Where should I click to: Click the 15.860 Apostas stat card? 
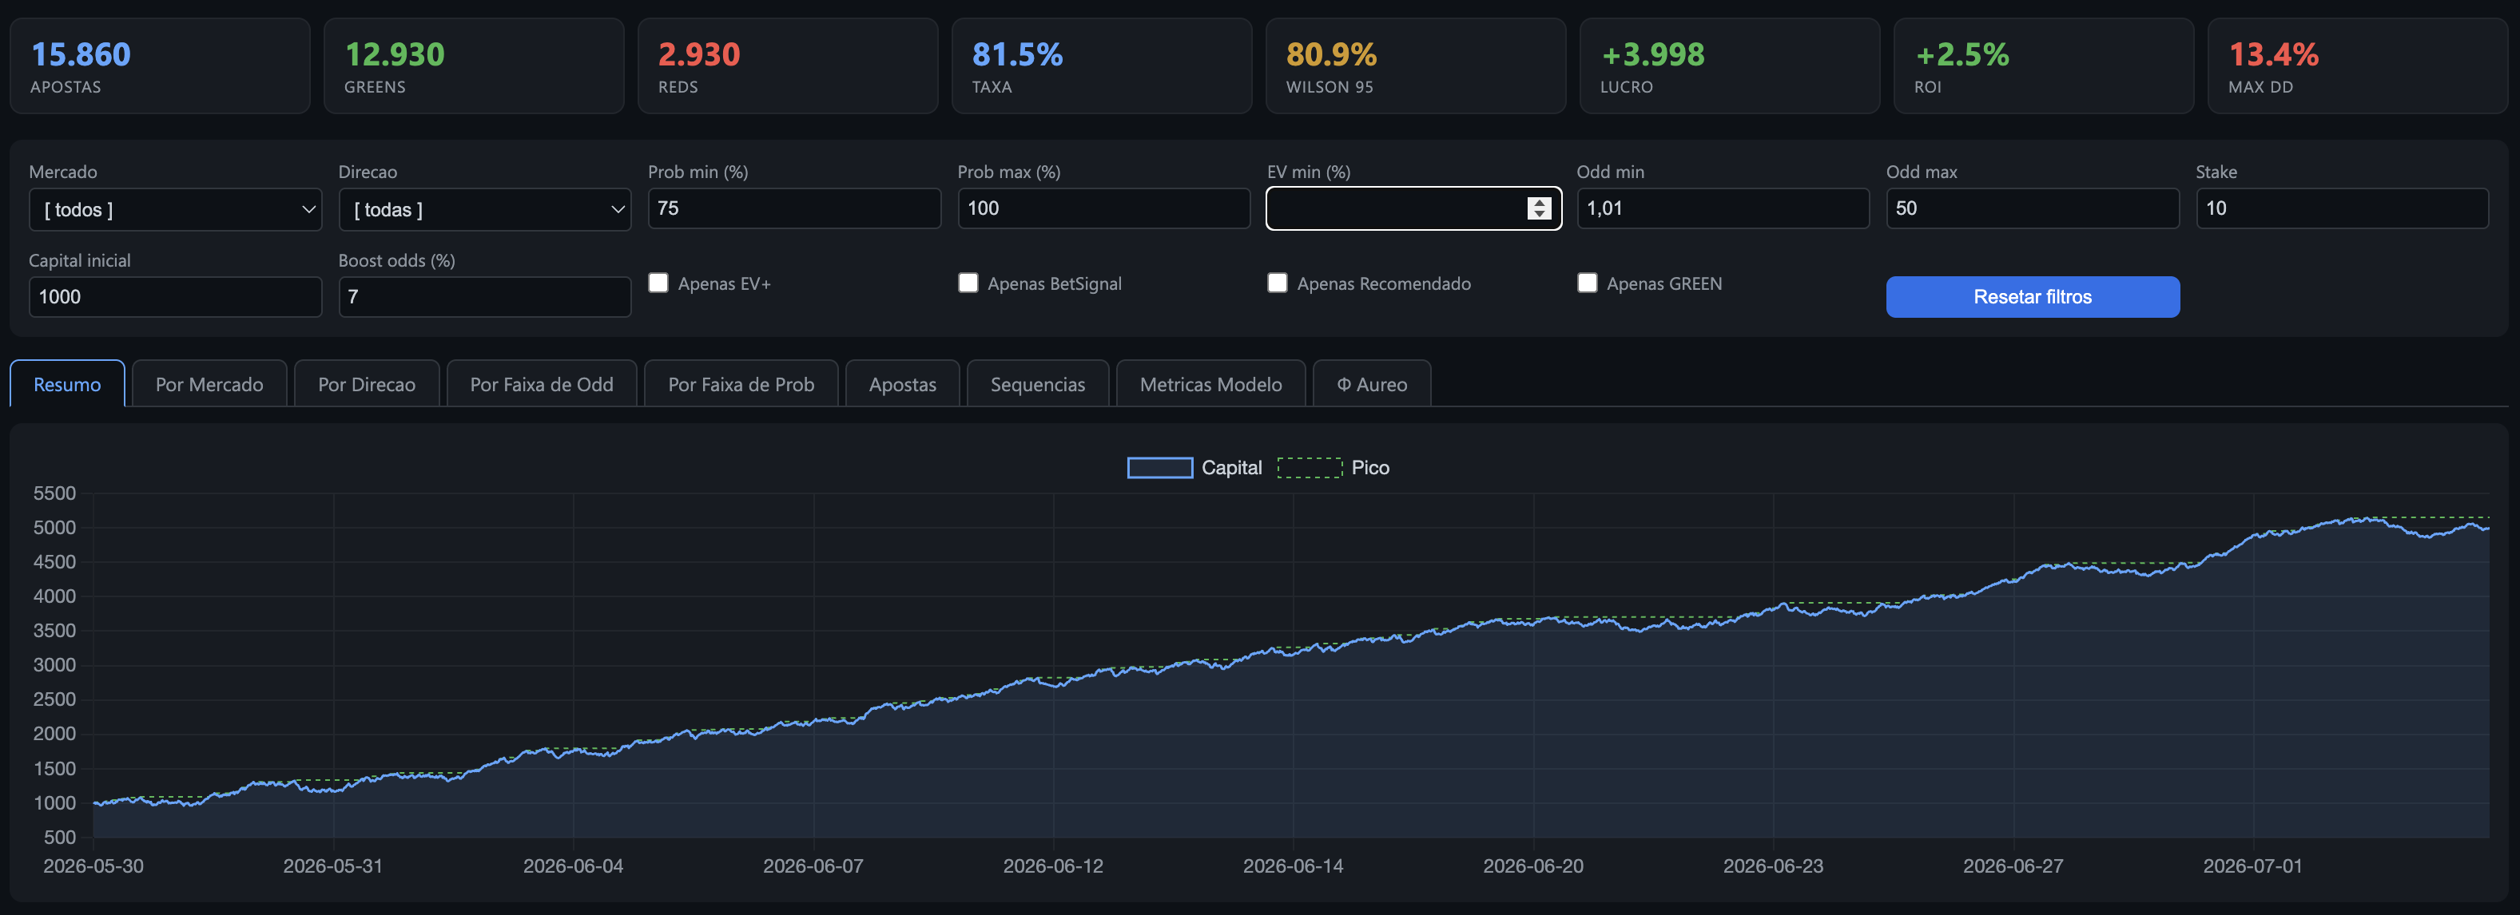coord(160,65)
